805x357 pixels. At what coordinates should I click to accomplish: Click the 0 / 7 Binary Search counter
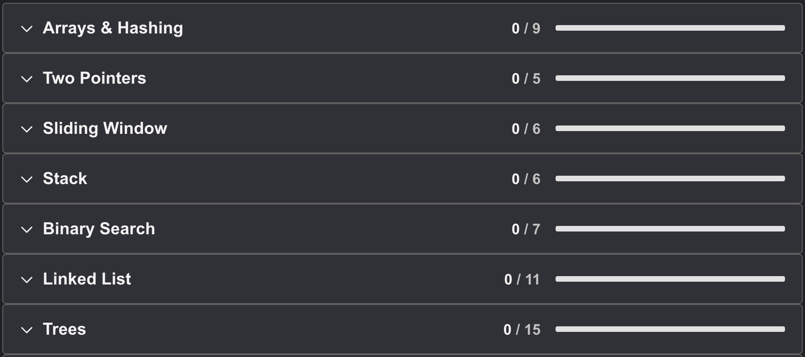pos(526,229)
